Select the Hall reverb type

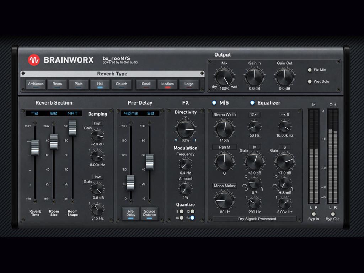click(x=100, y=84)
